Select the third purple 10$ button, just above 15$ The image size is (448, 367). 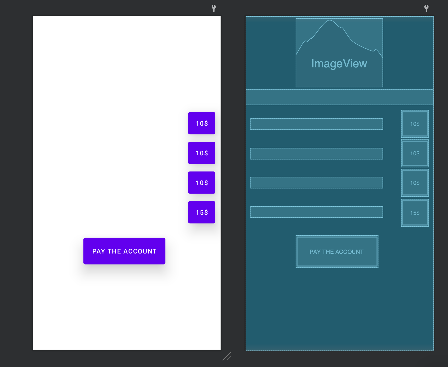tap(202, 183)
